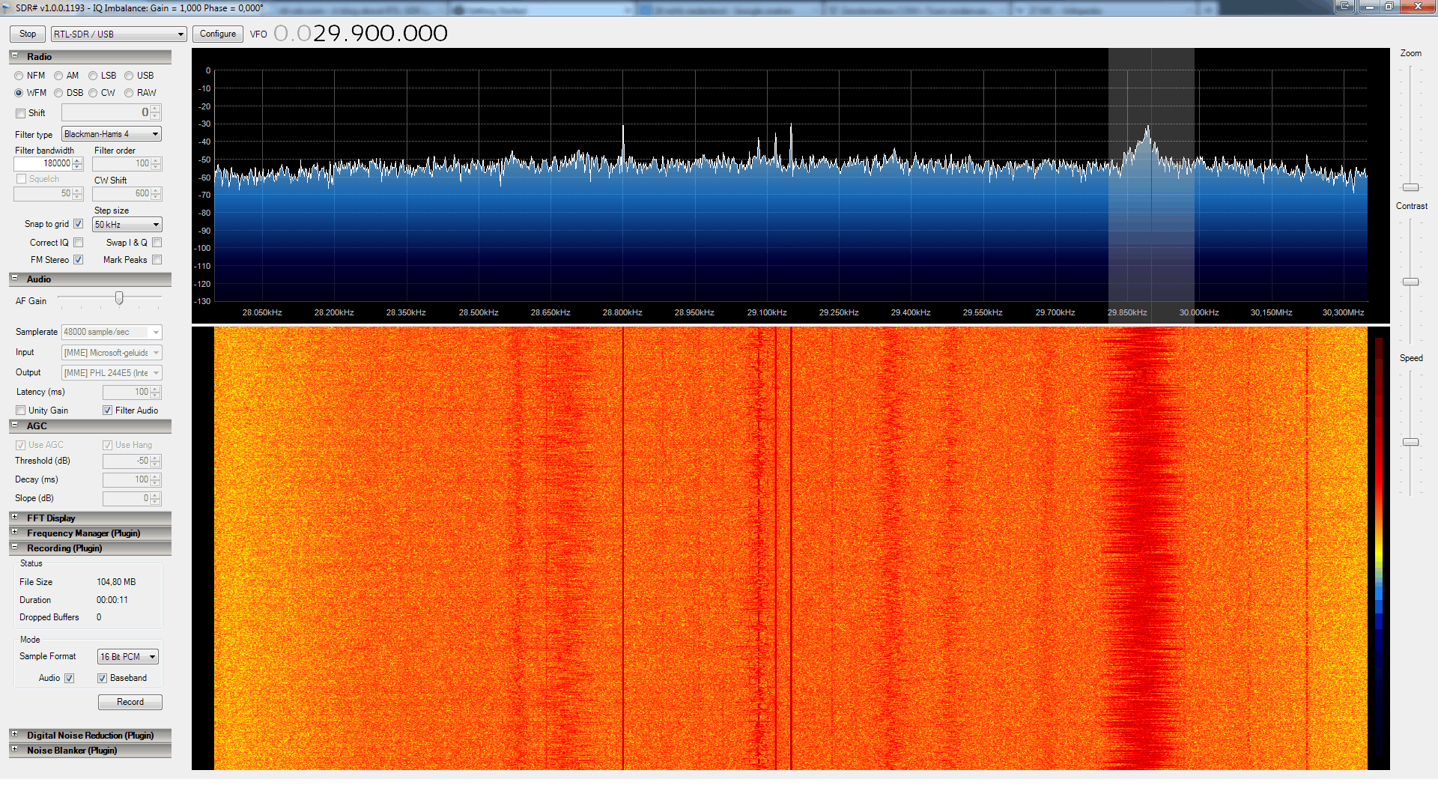The width and height of the screenshot is (1438, 809).
Task: Click the Stop button
Action: (x=28, y=34)
